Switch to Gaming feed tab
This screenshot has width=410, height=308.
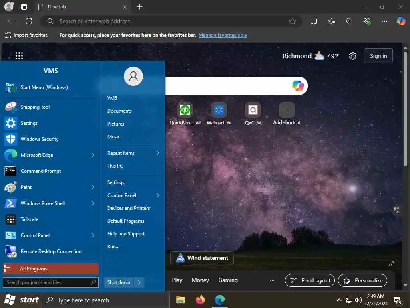[x=228, y=280]
